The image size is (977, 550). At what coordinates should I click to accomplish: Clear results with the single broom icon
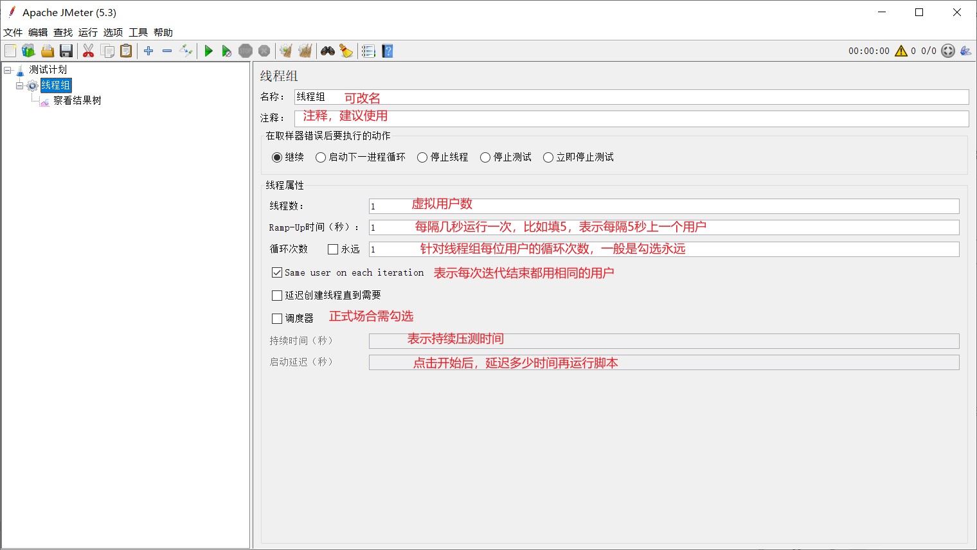click(x=286, y=51)
